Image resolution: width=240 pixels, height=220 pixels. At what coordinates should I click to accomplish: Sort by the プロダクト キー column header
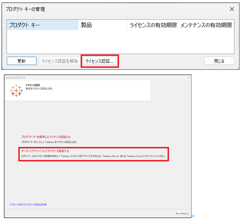coord(42,25)
